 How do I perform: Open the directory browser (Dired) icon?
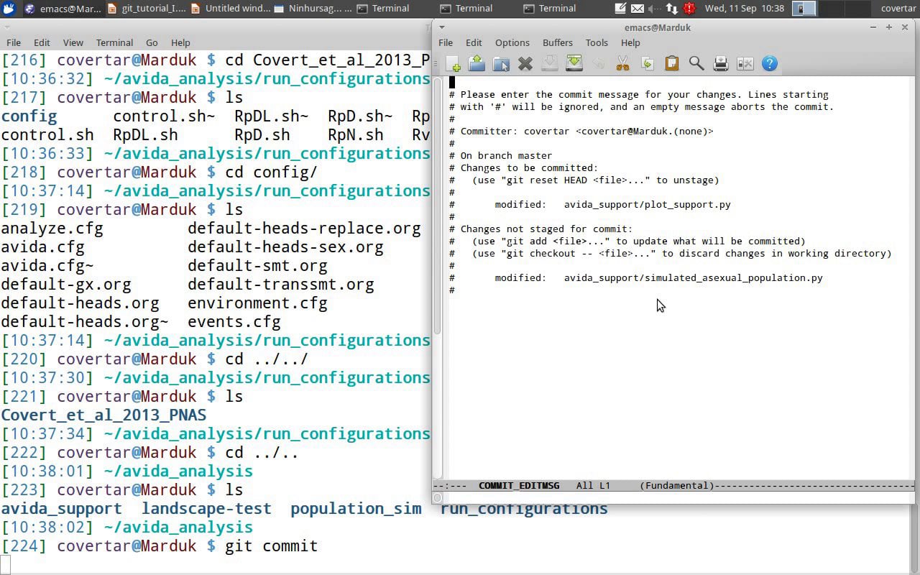click(501, 64)
